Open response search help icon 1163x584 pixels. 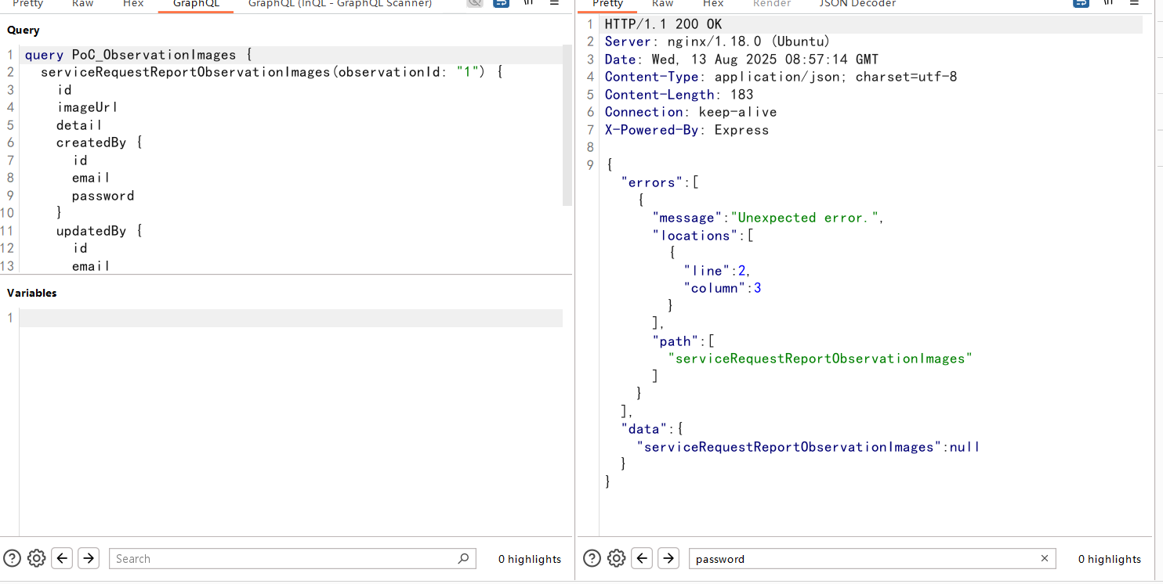coord(592,558)
